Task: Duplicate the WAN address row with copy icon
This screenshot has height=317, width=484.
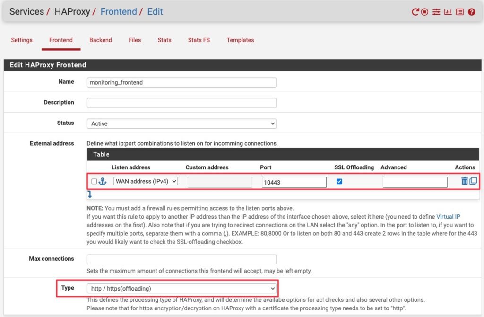Action: pyautogui.click(x=473, y=181)
